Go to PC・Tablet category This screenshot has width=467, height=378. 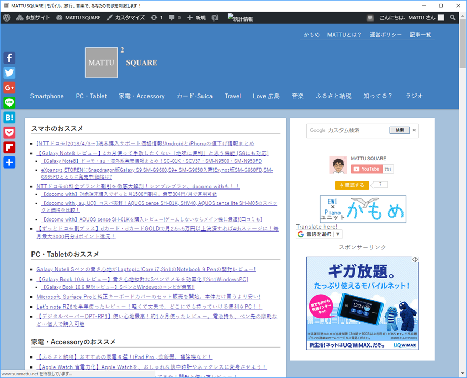pyautogui.click(x=91, y=96)
